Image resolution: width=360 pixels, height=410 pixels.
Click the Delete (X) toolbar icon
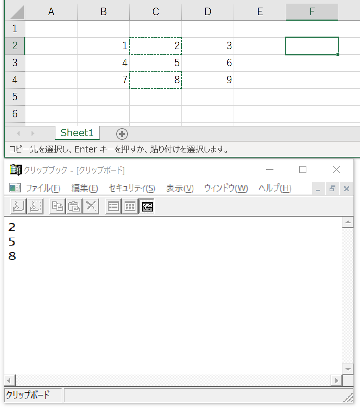(91, 206)
